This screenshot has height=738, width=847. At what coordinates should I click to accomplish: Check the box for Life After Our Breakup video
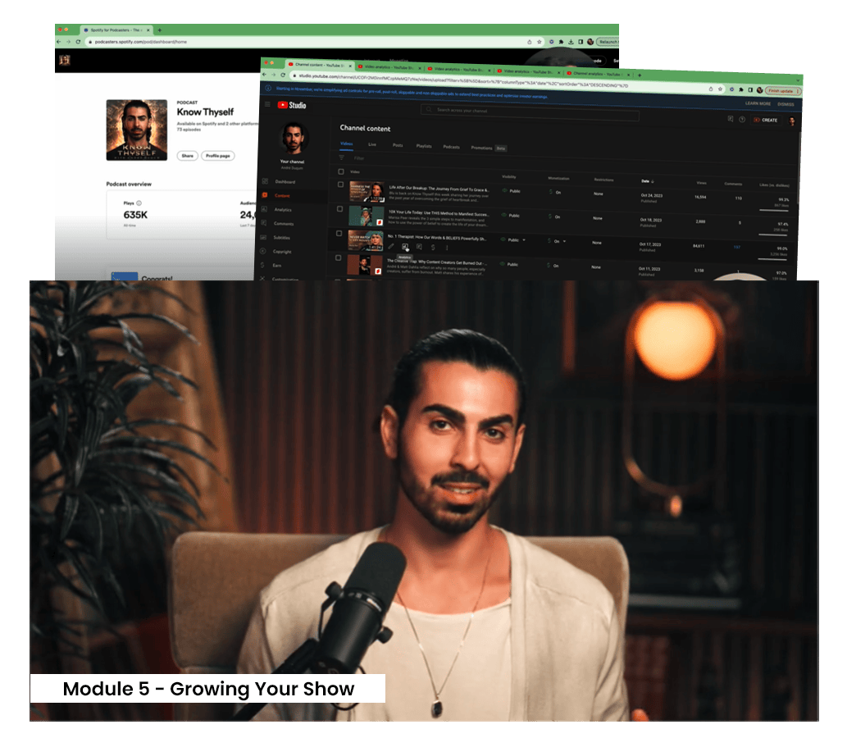341,186
